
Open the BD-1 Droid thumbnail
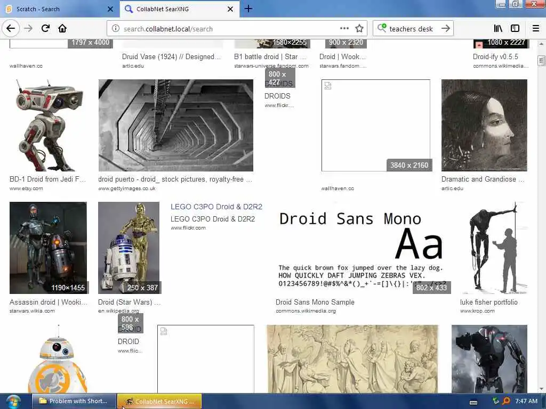(x=47, y=125)
